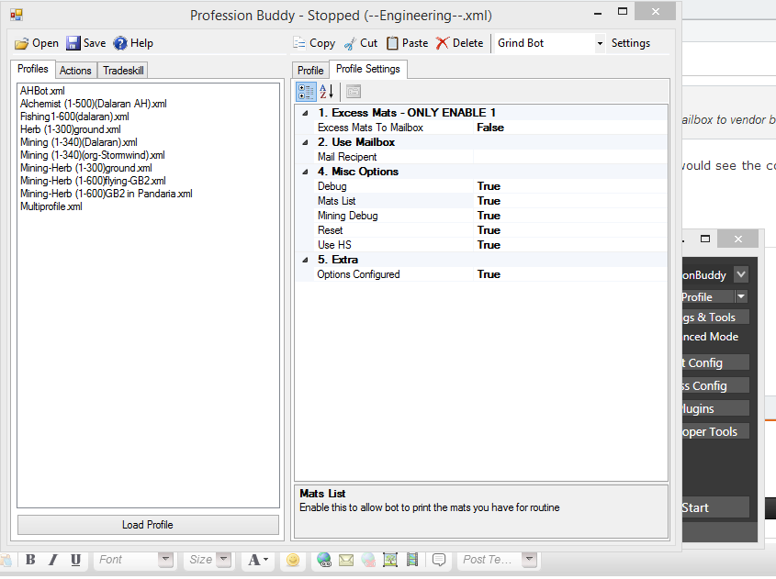776x579 pixels.
Task: Select Alchemist (1-500)(Dalaran AH).xml profile
Action: coord(94,104)
